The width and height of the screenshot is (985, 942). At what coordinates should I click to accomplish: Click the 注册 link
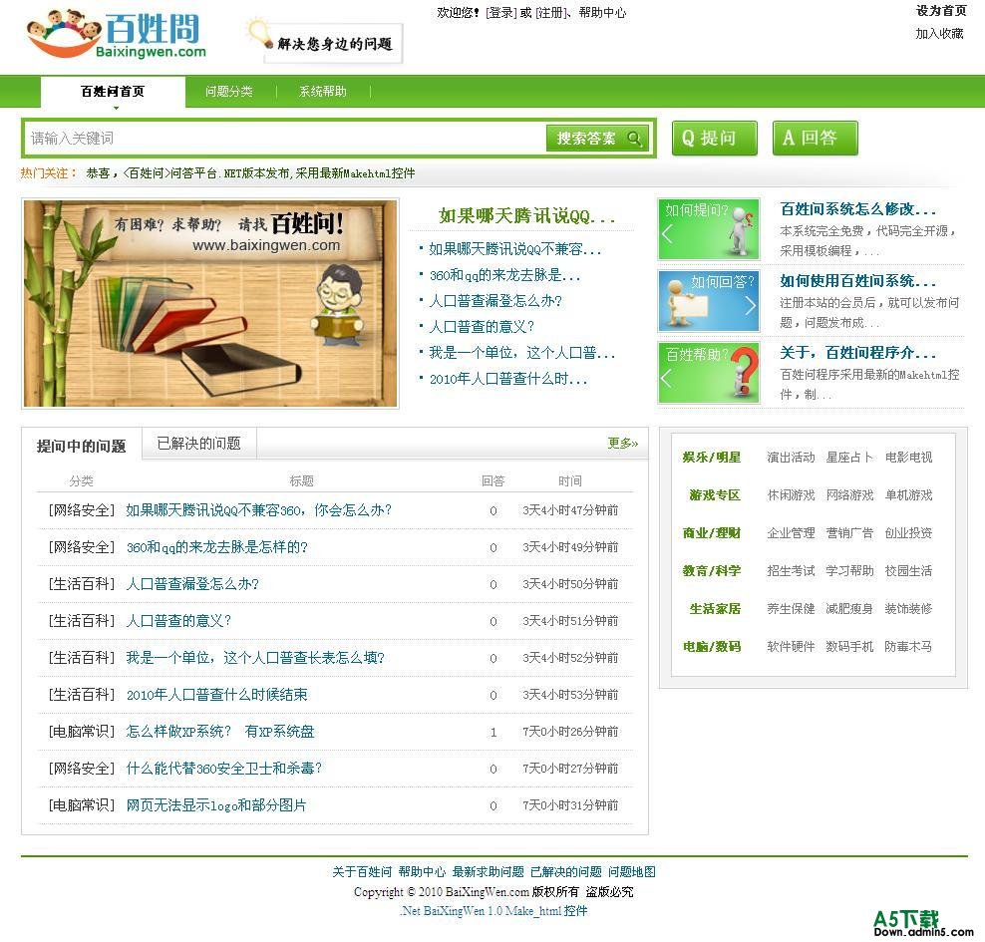click(x=551, y=13)
